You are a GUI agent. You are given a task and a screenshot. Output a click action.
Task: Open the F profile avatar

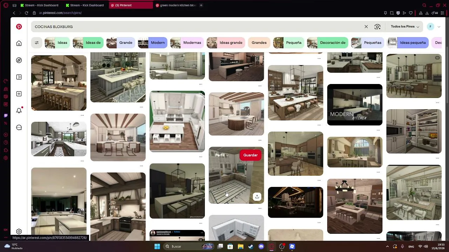point(430,27)
